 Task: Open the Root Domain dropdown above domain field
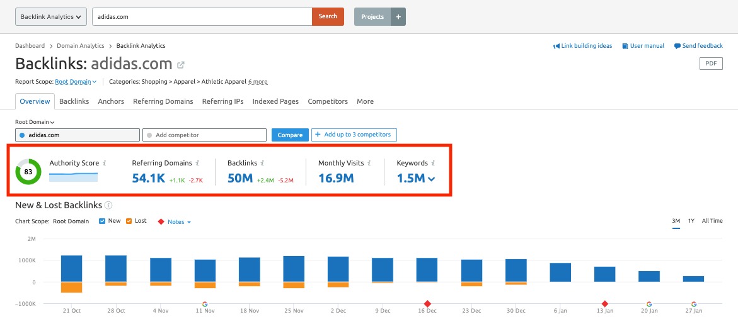(x=35, y=122)
